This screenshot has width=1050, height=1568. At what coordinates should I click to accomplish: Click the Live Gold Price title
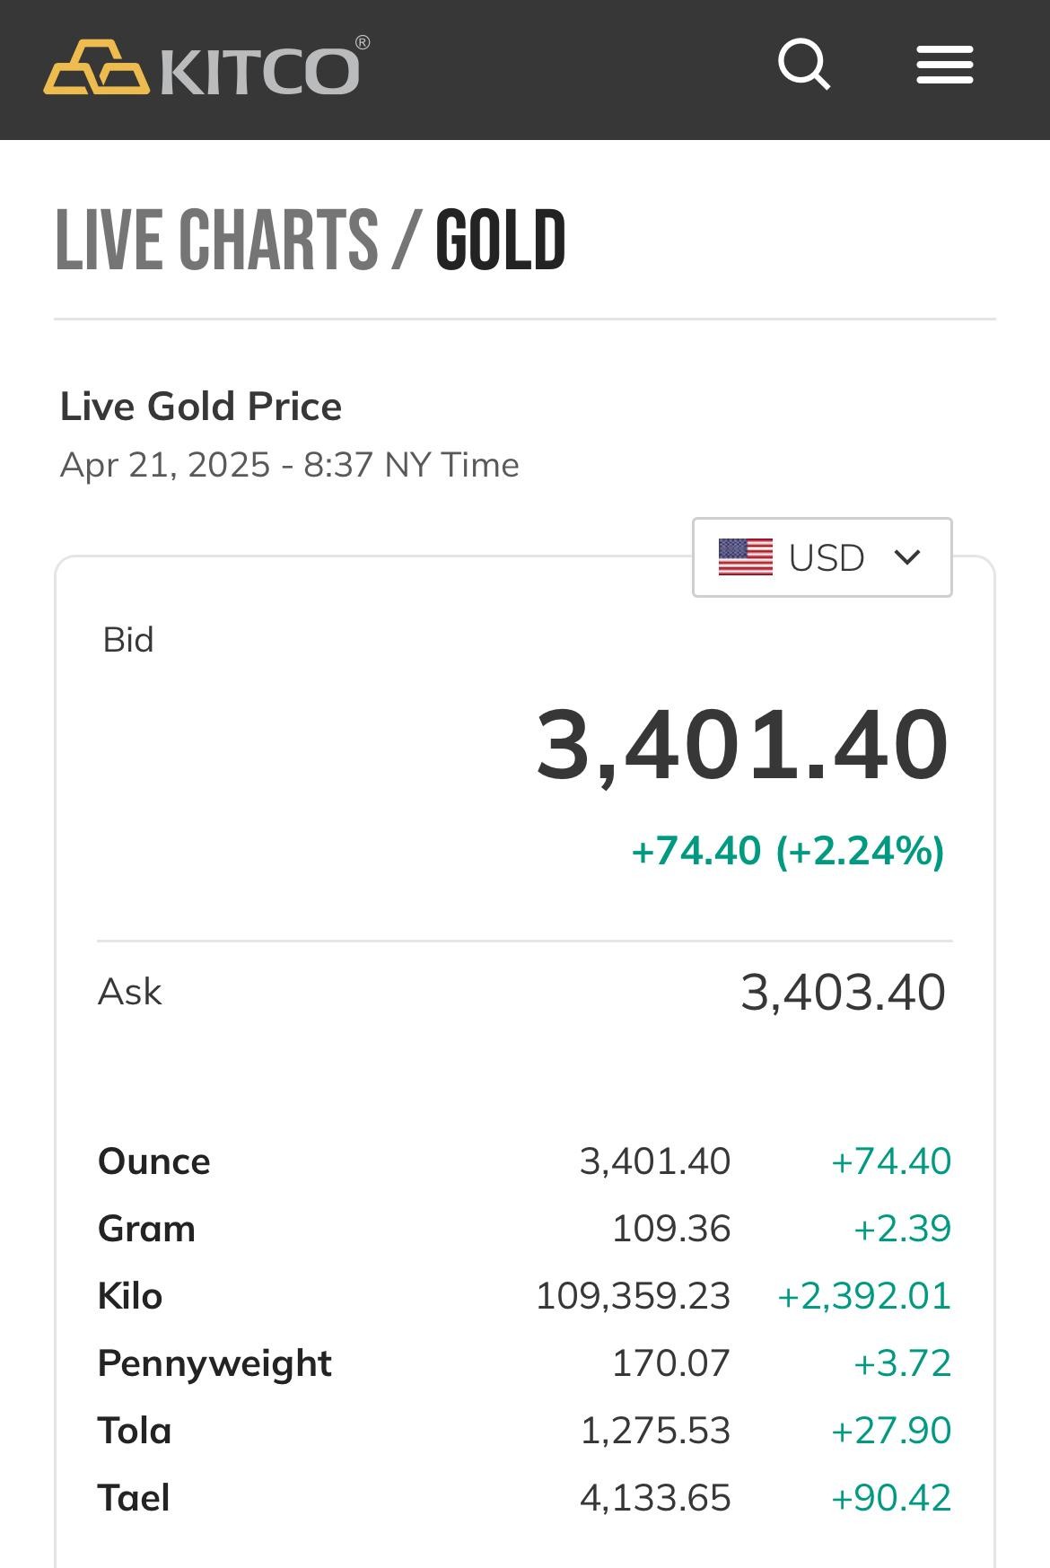point(201,407)
